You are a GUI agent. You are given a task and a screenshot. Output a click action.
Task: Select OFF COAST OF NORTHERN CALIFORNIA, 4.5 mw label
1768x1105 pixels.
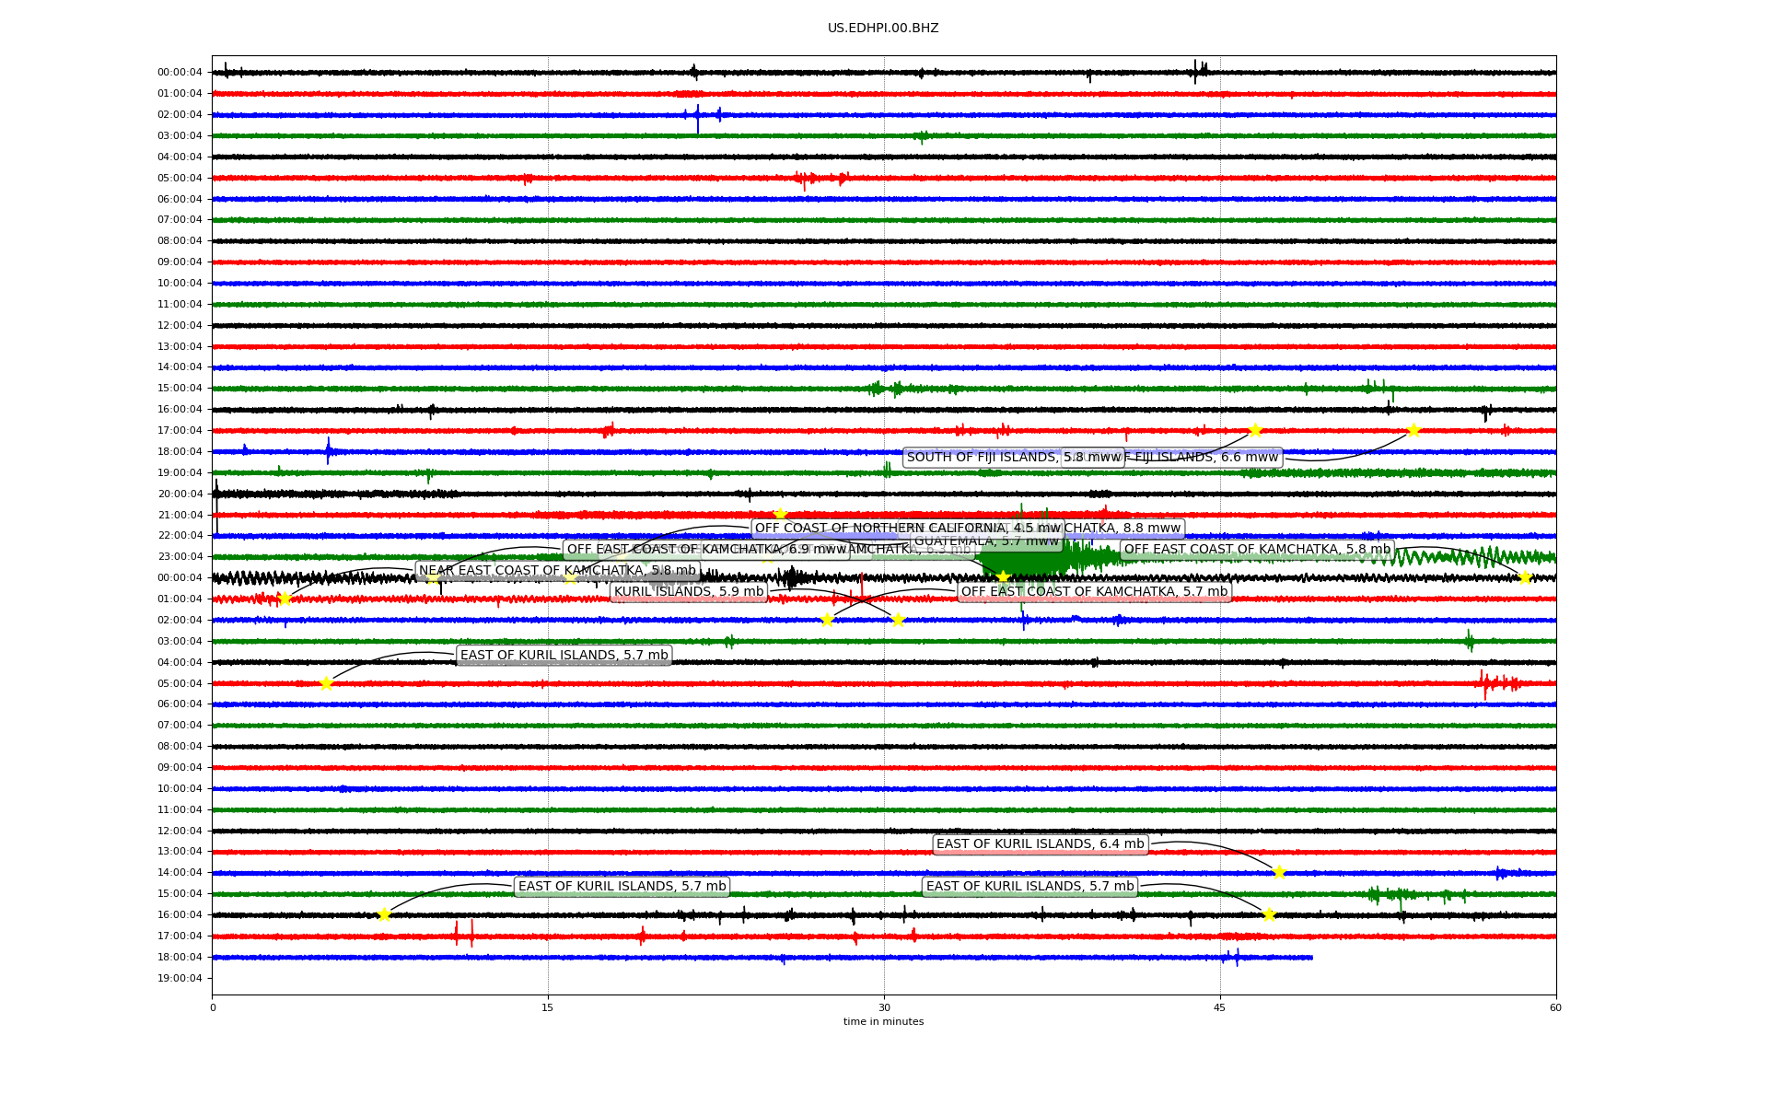908,529
